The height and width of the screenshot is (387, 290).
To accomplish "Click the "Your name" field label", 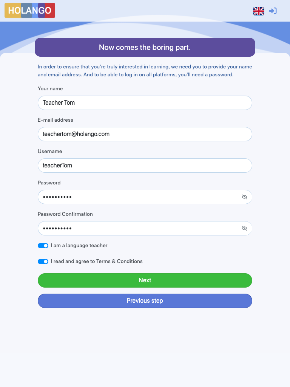I will tap(50, 88).
